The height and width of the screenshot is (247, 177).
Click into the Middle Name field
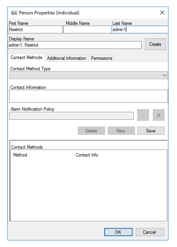pyautogui.click(x=87, y=30)
